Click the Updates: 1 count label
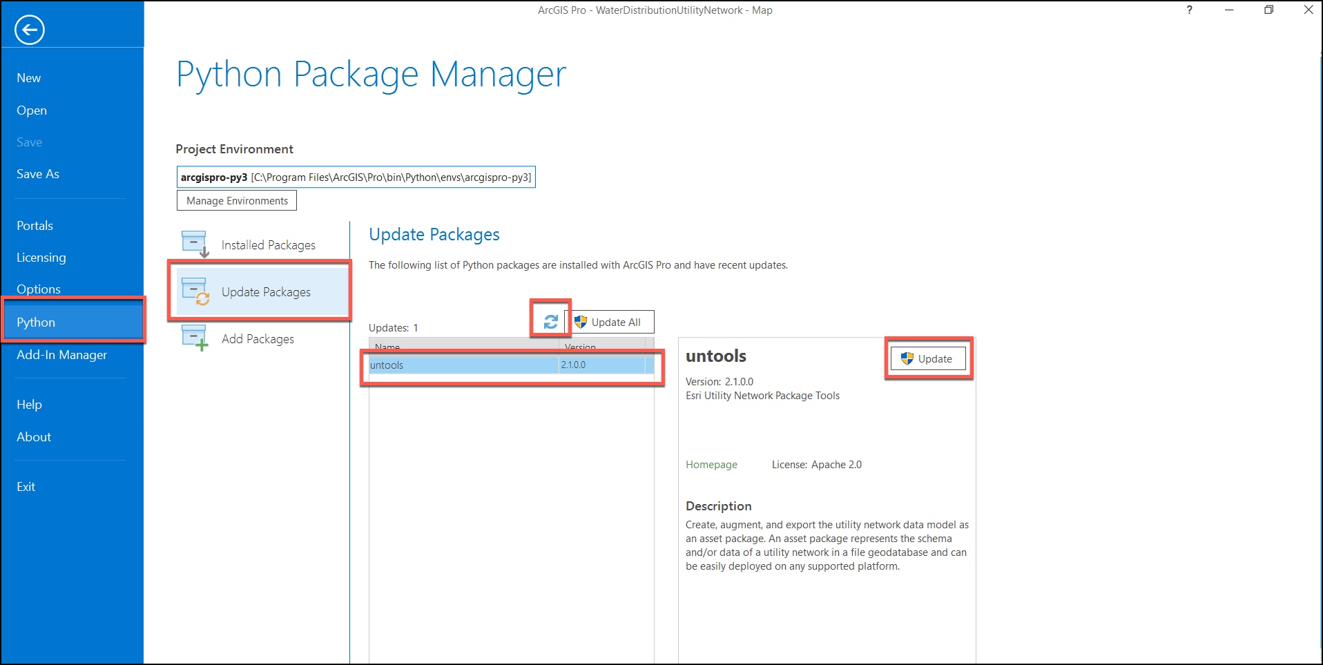Image resolution: width=1323 pixels, height=665 pixels. 394,328
